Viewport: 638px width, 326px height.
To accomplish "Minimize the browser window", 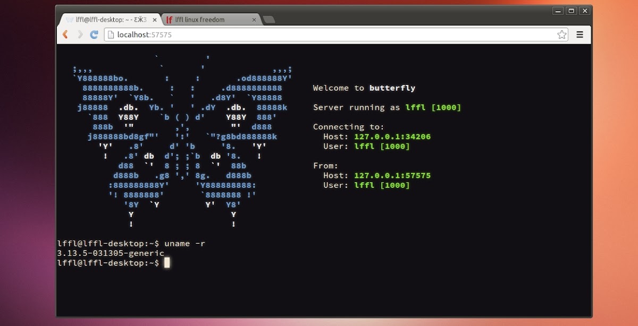I will pos(558,11).
